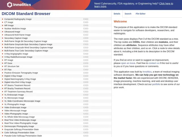Select RT Beams Treatment Record row

point(56,85)
